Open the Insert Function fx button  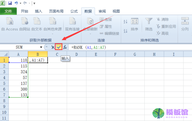[x=65, y=47]
